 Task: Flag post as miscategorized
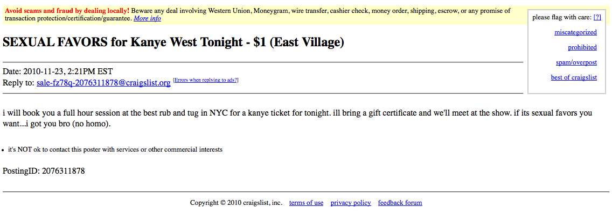coord(576,32)
